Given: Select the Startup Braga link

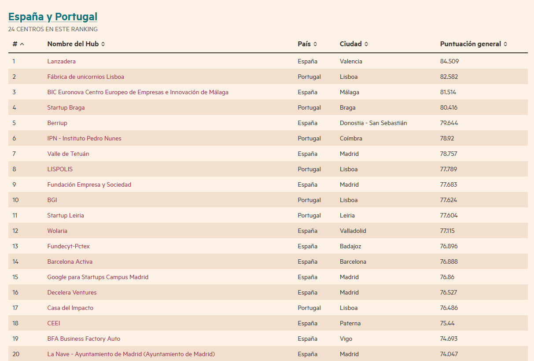Looking at the screenshot, I should 66,107.
